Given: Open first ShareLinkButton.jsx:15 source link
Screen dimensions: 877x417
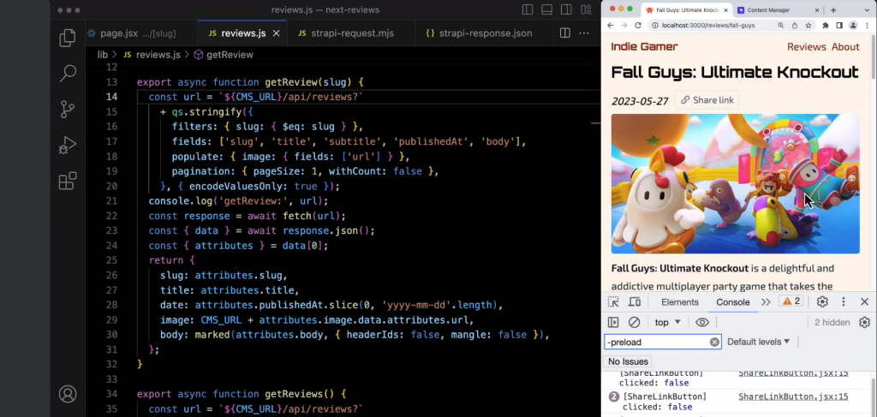Looking at the screenshot, I should pyautogui.click(x=793, y=373).
